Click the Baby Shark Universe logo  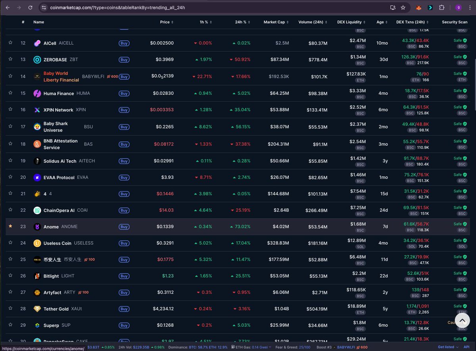click(x=37, y=127)
